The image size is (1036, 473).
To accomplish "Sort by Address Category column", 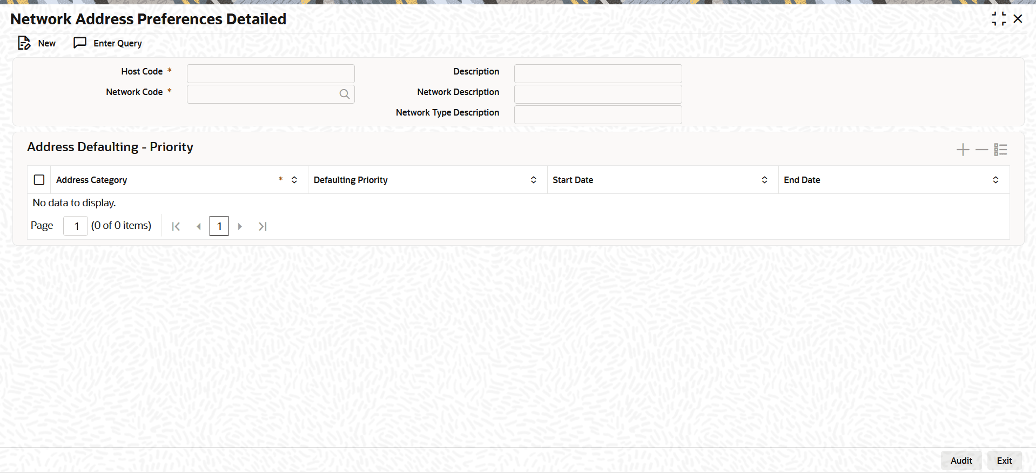I will (294, 180).
